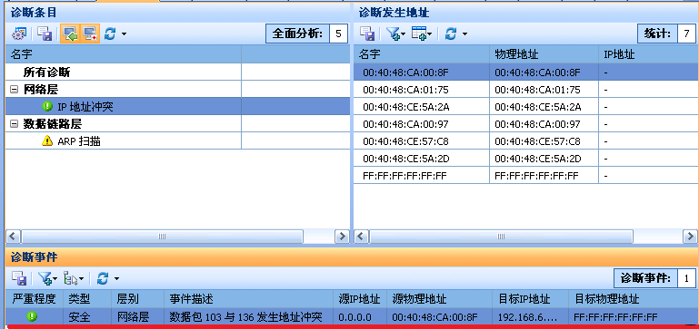Click source IP cell 0.0.0.0
Image resolution: width=699 pixels, height=329 pixels.
coord(360,317)
